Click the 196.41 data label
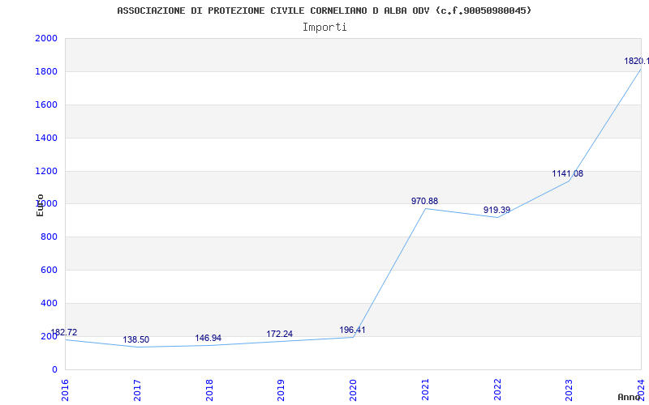This screenshot has width=649, height=405. 352,330
